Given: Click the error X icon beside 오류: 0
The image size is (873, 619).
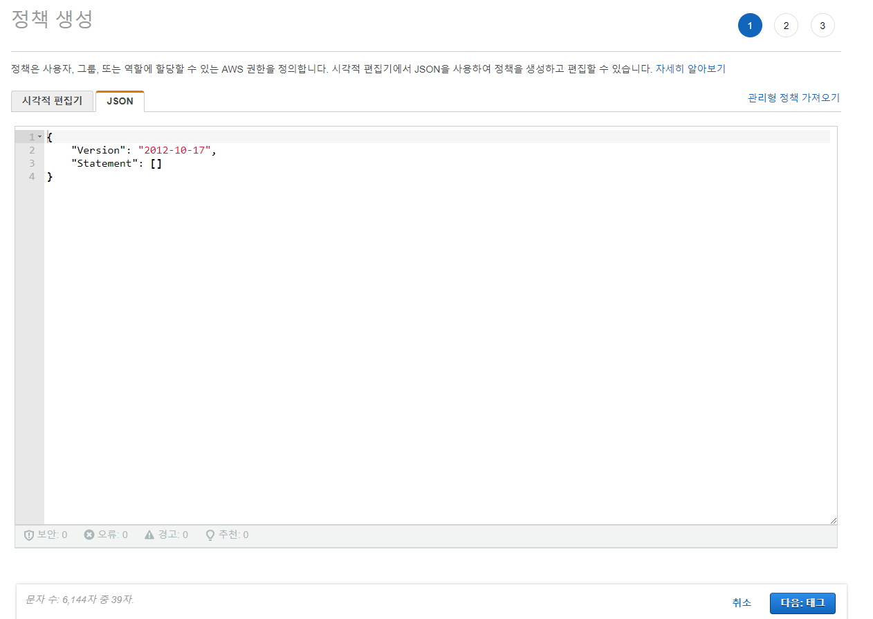Looking at the screenshot, I should (89, 535).
